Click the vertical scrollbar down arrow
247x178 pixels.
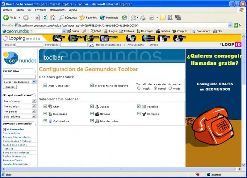click(x=243, y=165)
